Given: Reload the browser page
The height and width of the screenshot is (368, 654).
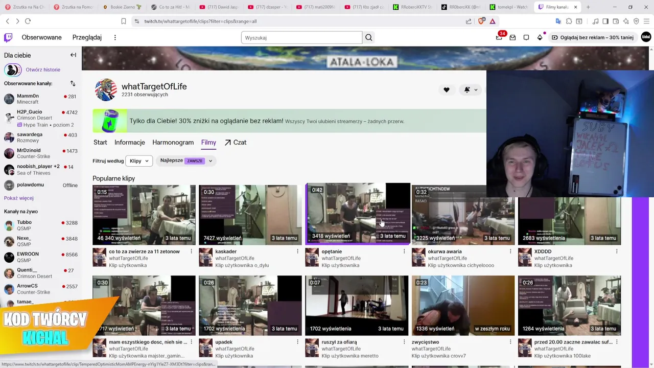Looking at the screenshot, I should [28, 21].
